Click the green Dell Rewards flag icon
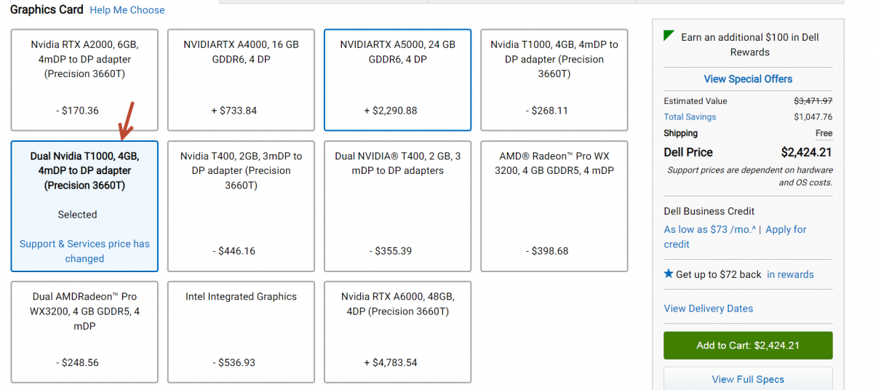 point(669,36)
